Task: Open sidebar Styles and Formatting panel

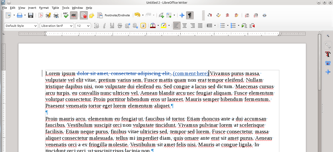Action: coord(328,54)
